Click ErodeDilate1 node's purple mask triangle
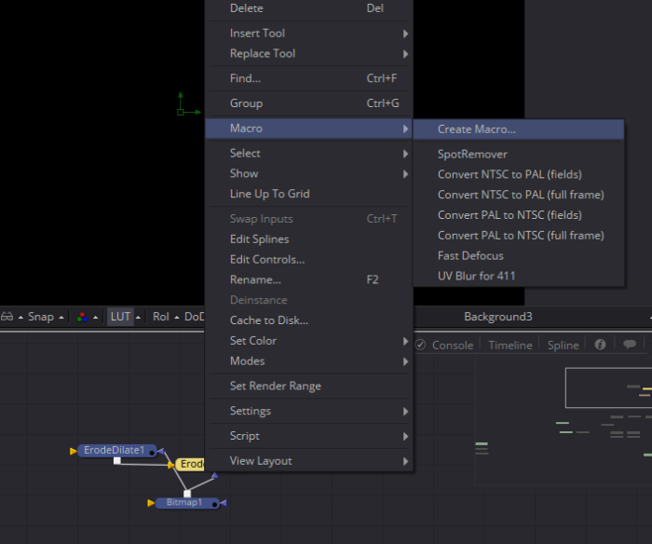 (161, 451)
